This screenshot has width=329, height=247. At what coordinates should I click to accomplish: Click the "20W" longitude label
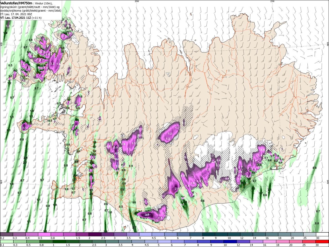pyautogui.click(x=137, y=1)
